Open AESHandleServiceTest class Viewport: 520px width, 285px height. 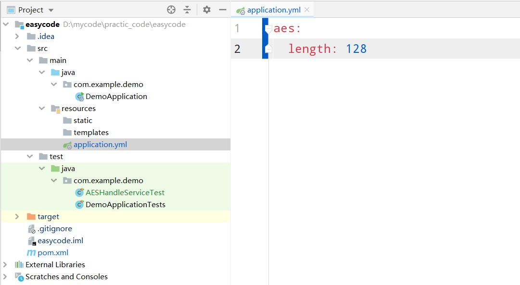pyautogui.click(x=125, y=193)
